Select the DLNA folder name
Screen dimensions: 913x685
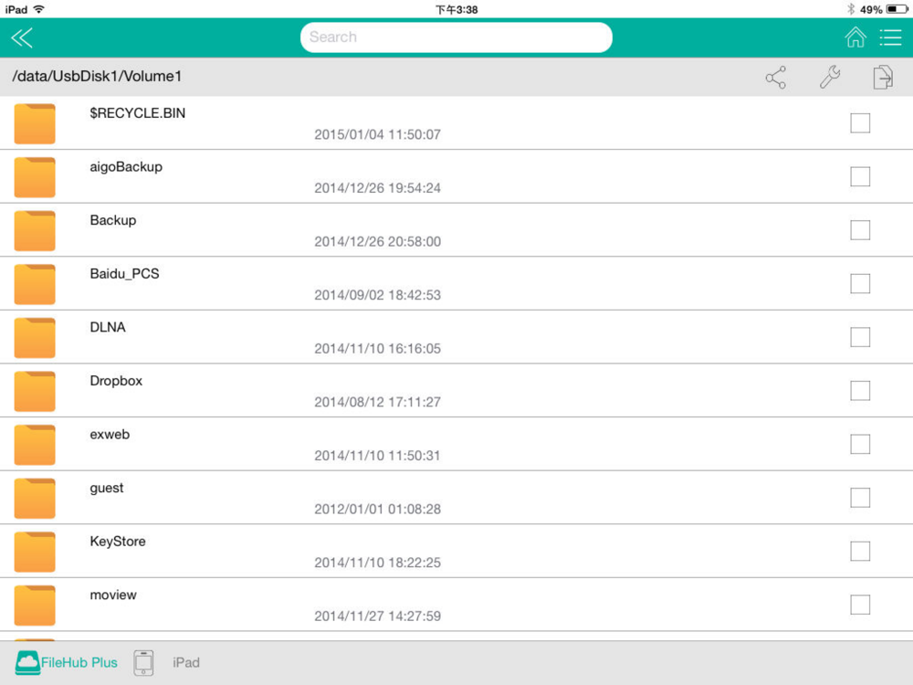pos(108,327)
